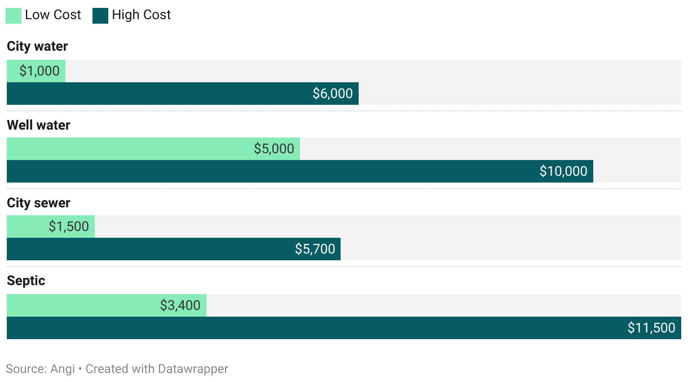Click the City sewer category heading

[38, 203]
